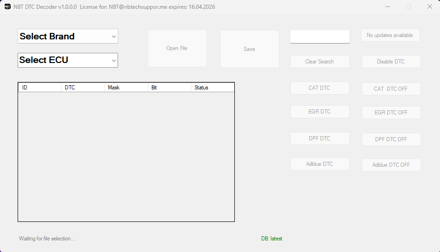
Task: Focus the DTC search input field
Action: [x=320, y=37]
